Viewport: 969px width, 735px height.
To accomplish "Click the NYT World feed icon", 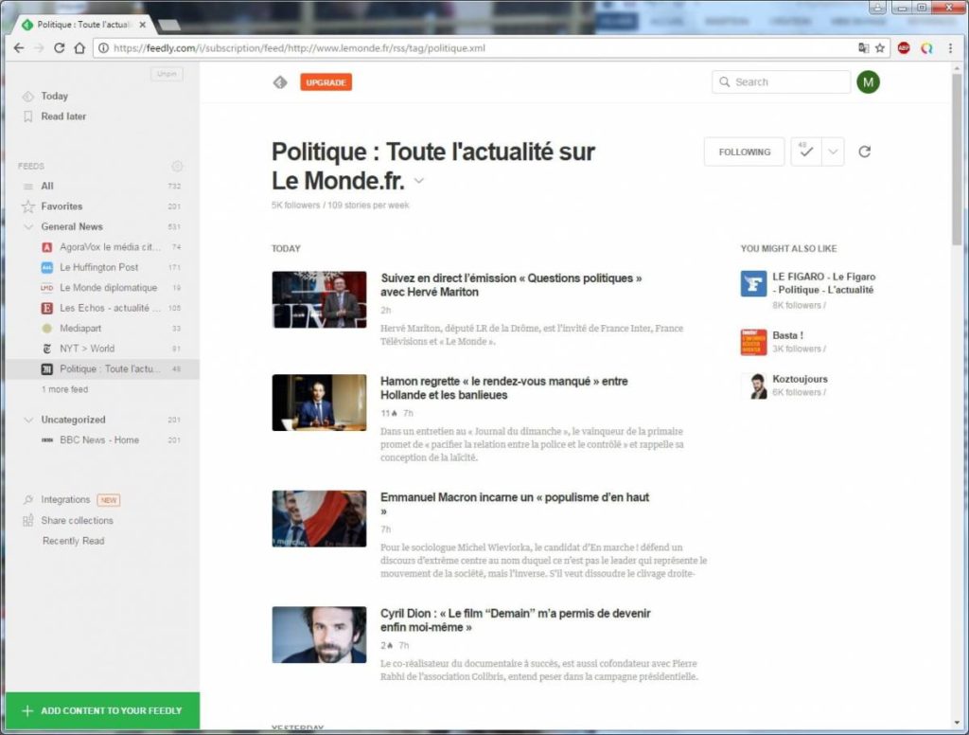I will click(47, 349).
